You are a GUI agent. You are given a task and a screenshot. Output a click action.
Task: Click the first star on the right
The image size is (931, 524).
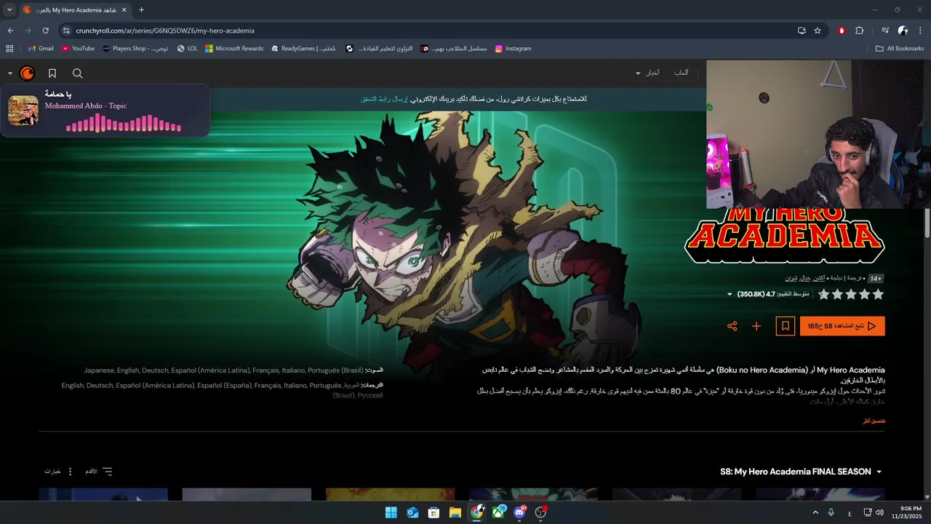[x=878, y=295]
